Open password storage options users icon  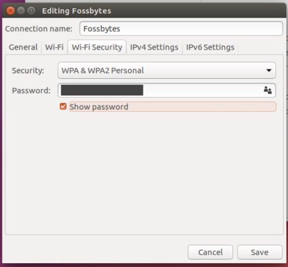pos(268,90)
